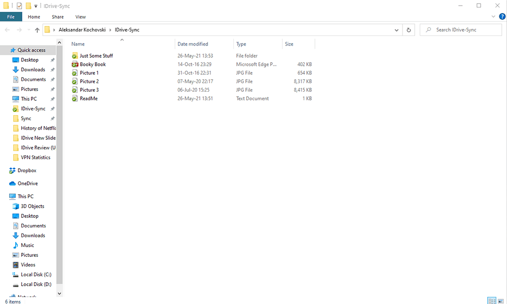Click New folder icon in title bar
The image size is (507, 304).
tap(28, 6)
